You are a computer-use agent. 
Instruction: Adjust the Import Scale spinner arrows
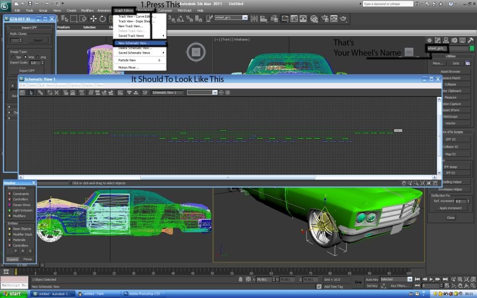click(x=42, y=63)
